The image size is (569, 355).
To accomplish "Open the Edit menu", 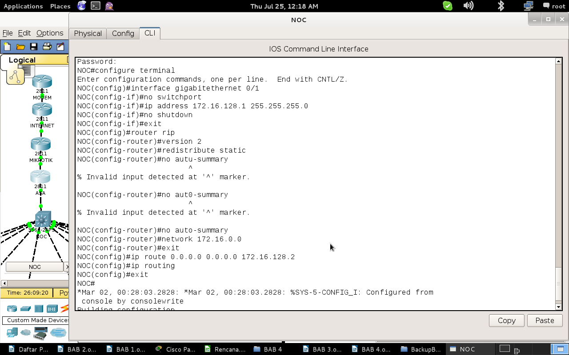I will tap(24, 33).
